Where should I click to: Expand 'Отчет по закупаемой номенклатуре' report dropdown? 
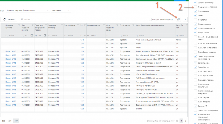[28, 10]
